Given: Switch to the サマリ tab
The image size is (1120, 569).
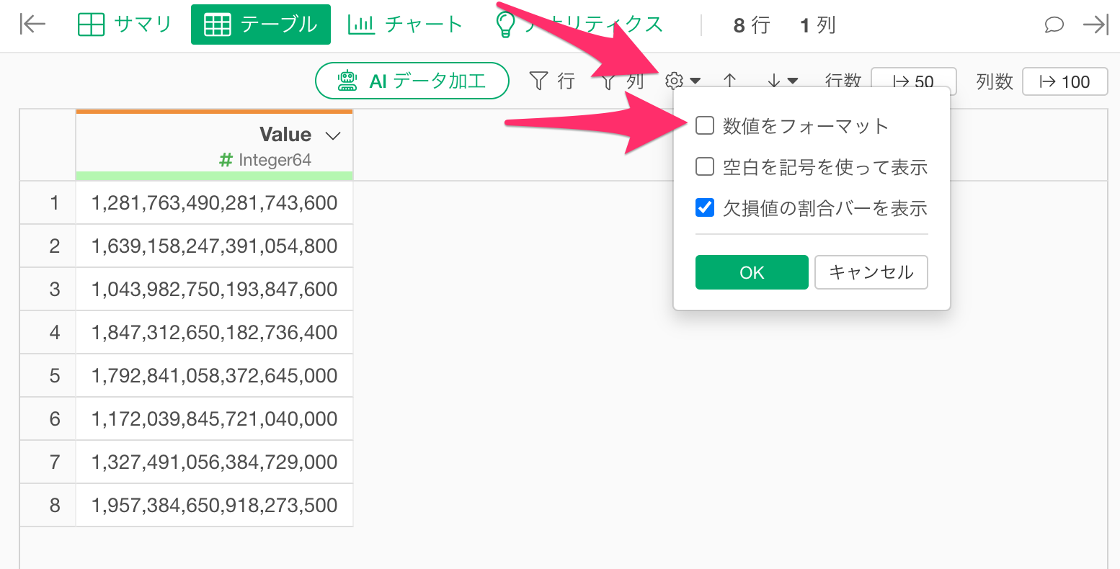Looking at the screenshot, I should (x=125, y=24).
